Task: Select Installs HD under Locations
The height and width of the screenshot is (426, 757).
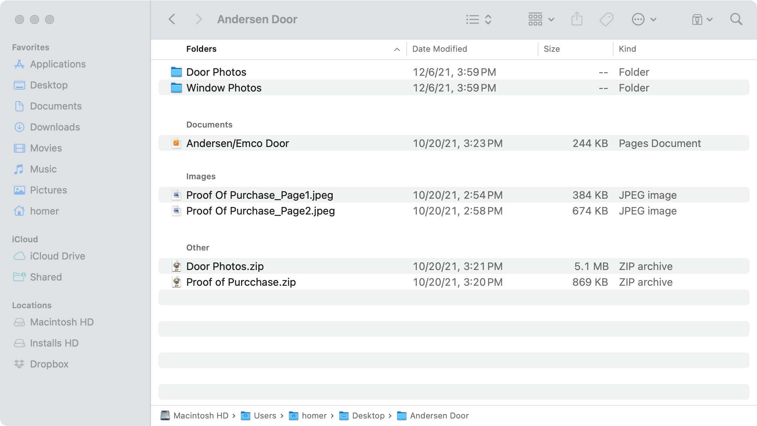Action: (x=54, y=343)
